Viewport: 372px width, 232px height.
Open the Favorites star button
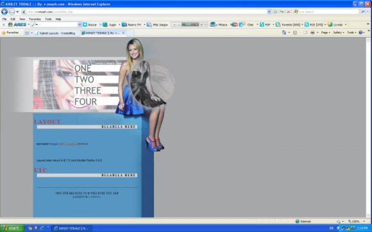pyautogui.click(x=10, y=33)
